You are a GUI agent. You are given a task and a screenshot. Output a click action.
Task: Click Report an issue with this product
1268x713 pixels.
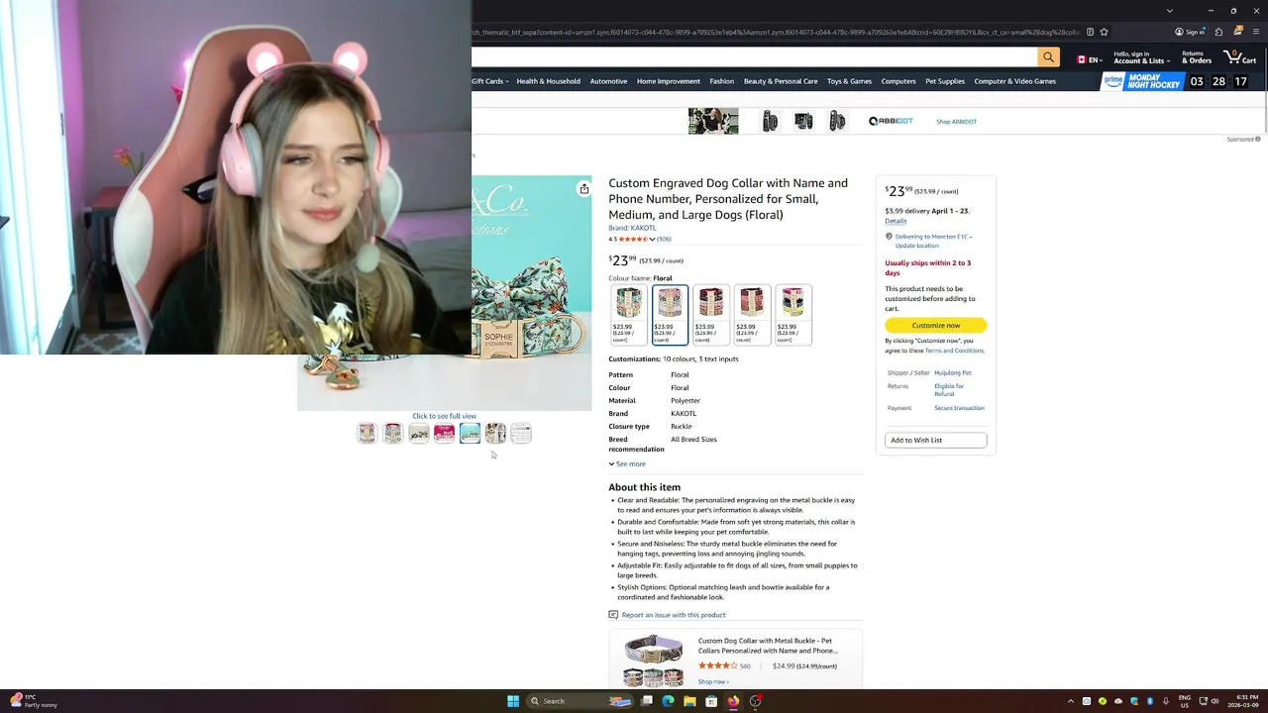[x=674, y=615]
